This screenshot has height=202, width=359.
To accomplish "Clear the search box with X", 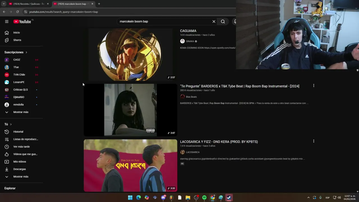I will [214, 21].
